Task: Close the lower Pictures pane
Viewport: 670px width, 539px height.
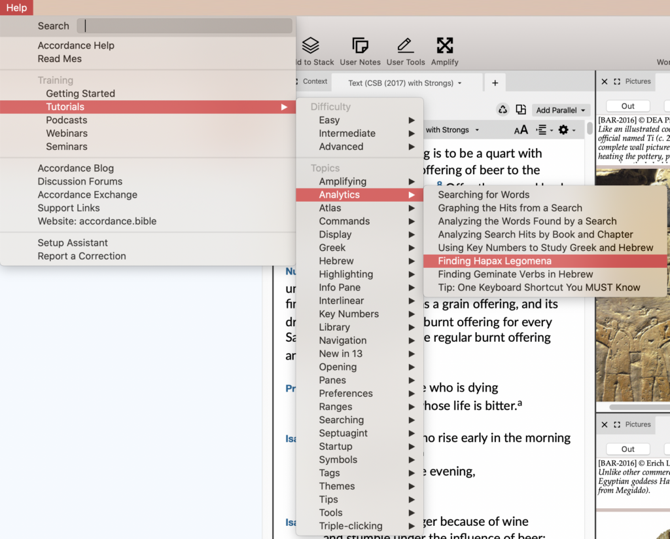Action: coord(604,425)
